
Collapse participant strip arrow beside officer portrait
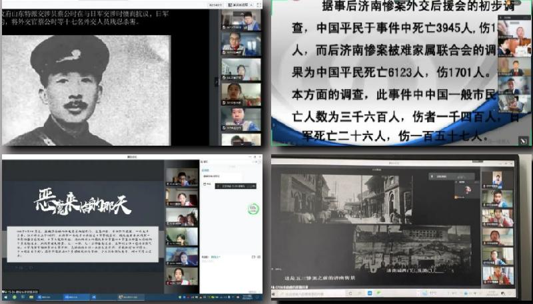click(216, 81)
